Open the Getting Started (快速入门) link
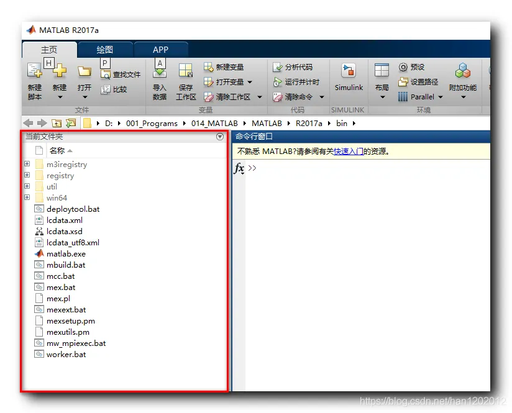The width and height of the screenshot is (512, 413). (349, 151)
